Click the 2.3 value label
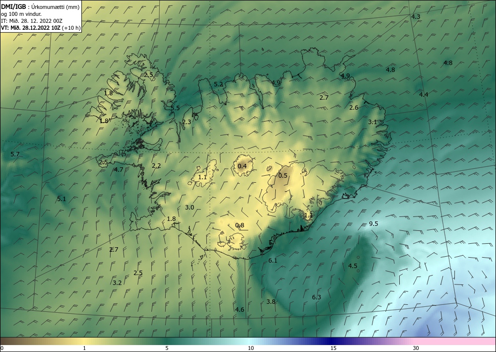 point(186,122)
